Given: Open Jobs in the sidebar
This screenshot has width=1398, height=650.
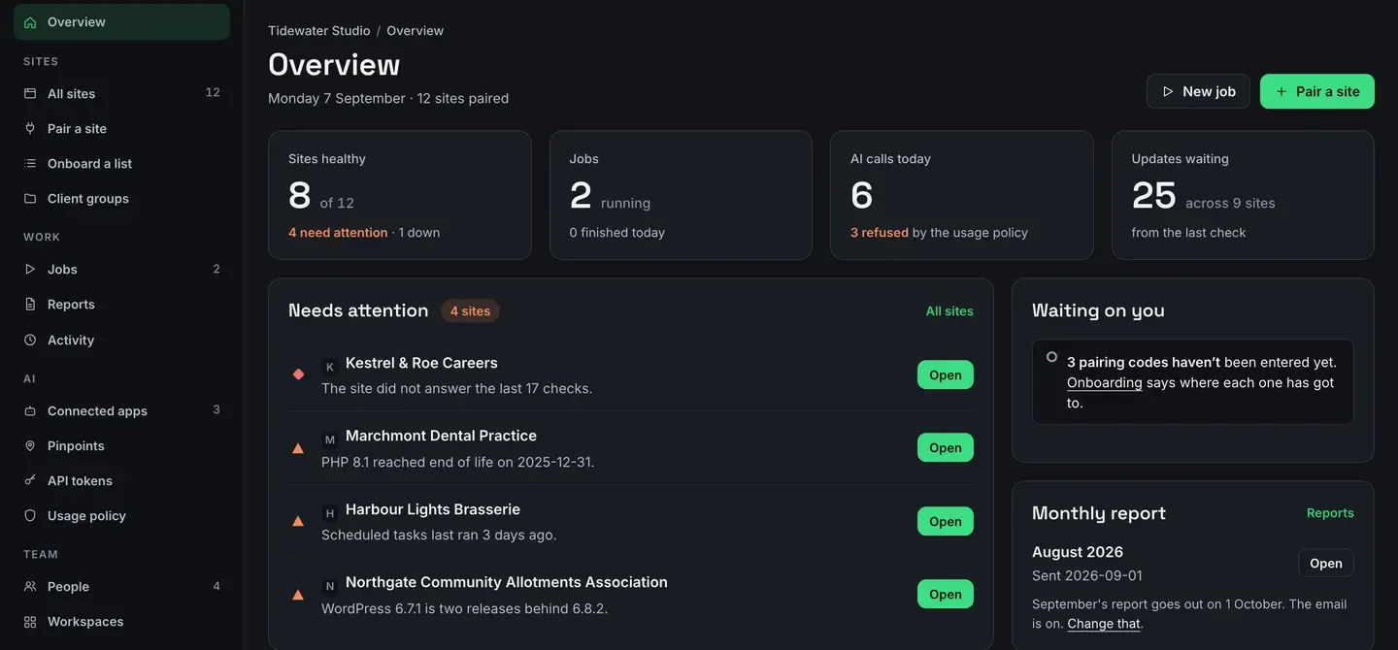Looking at the screenshot, I should pos(121,270).
